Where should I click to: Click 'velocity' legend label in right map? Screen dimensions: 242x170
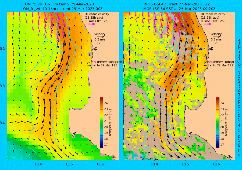(x=216, y=34)
